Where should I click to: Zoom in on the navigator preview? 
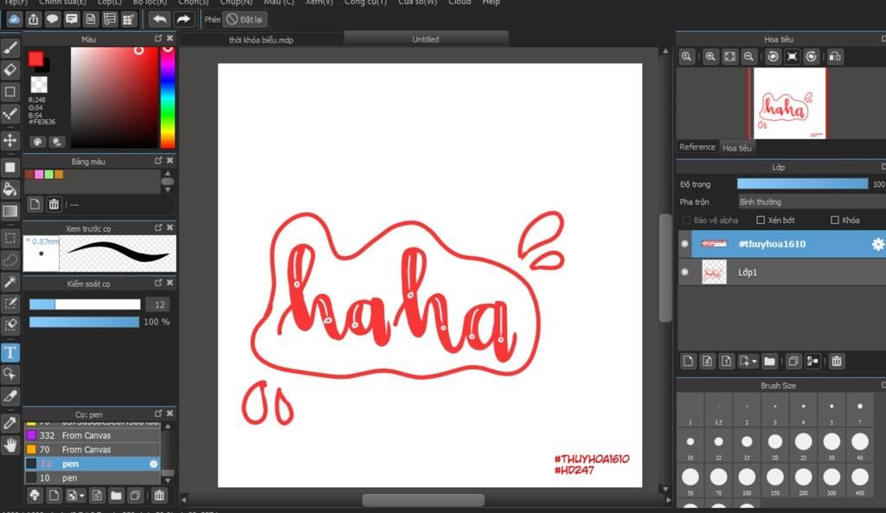[x=710, y=56]
